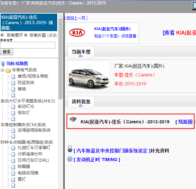This screenshot has width=196, height=189.
Task: Select the 资料信息 tab
Action: 81,102
